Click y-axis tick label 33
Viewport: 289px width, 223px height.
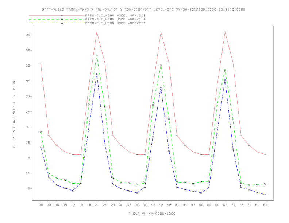(28, 66)
